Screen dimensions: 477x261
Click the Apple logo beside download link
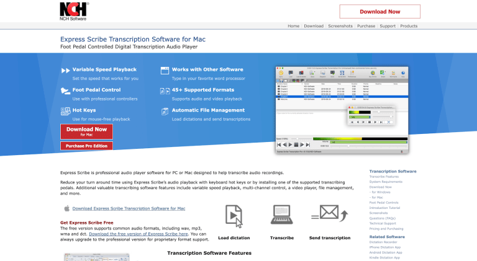click(65, 209)
